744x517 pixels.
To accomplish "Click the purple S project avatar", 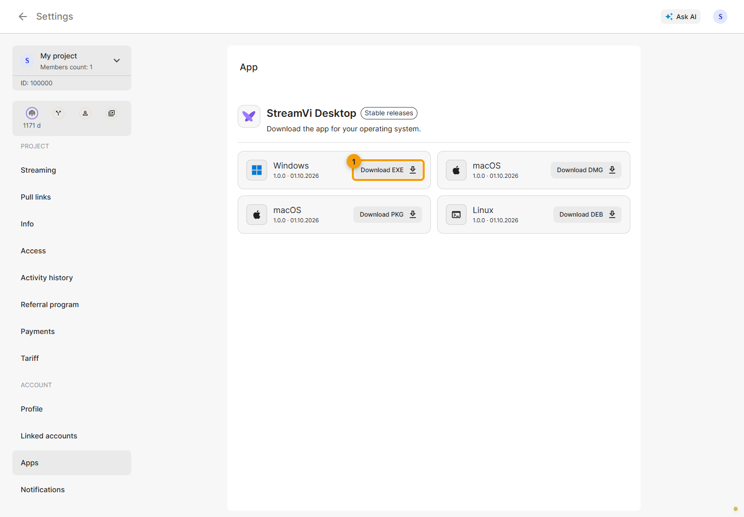I will 27,60.
